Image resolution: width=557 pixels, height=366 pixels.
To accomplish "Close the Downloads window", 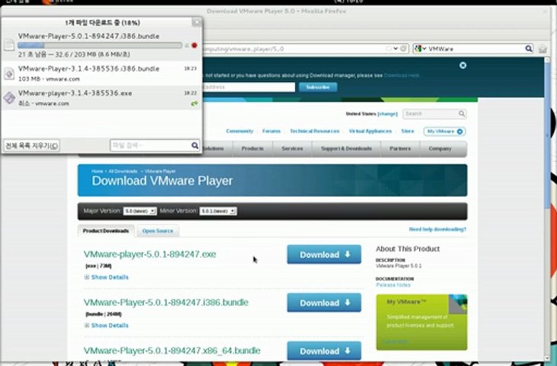I will (x=197, y=22).
